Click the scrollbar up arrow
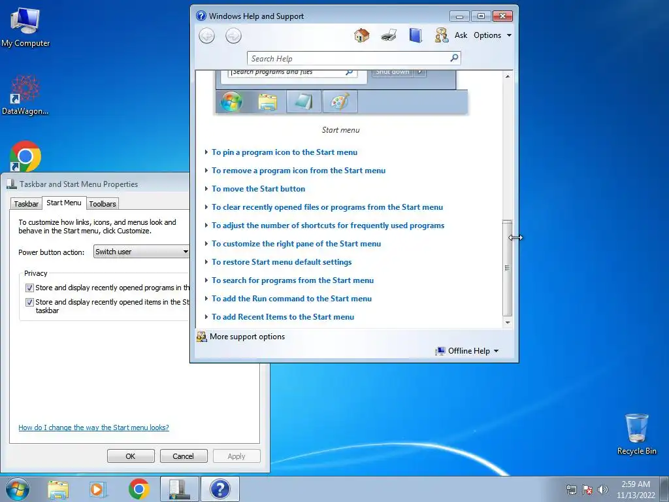669x502 pixels. [507, 76]
